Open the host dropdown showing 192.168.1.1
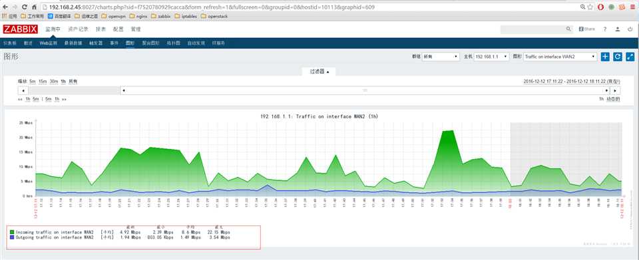Viewport: 639px width, 260px height. click(491, 57)
